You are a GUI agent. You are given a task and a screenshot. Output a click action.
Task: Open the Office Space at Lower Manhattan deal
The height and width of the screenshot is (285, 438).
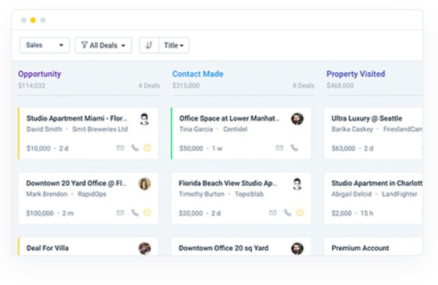click(229, 119)
